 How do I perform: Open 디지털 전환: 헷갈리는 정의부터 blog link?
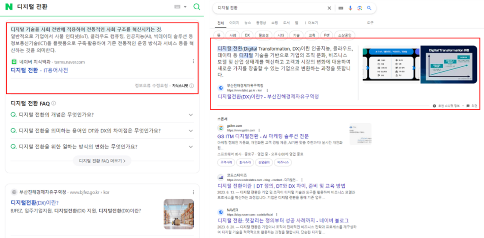[x=283, y=220]
